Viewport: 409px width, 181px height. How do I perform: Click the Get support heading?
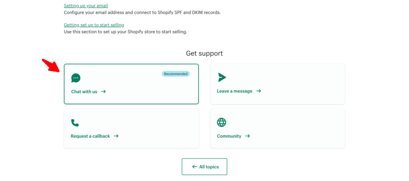coord(204,53)
